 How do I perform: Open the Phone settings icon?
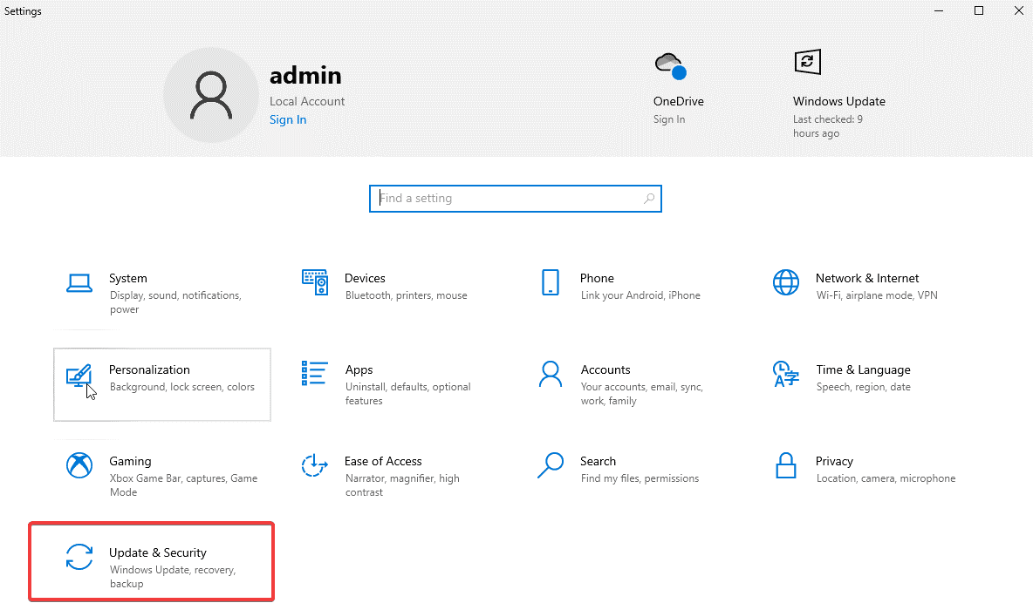tap(551, 282)
